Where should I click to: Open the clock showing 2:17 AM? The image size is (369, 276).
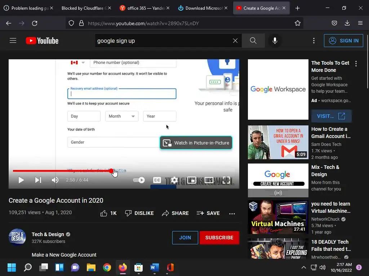[x=341, y=267]
